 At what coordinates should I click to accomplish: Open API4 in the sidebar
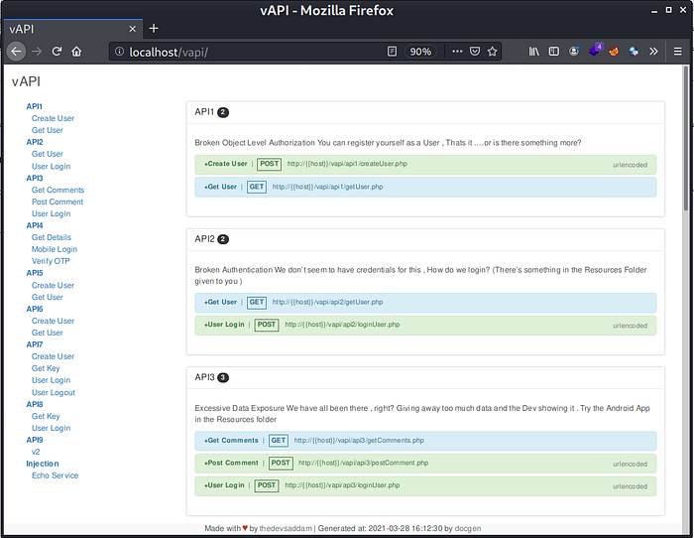35,225
